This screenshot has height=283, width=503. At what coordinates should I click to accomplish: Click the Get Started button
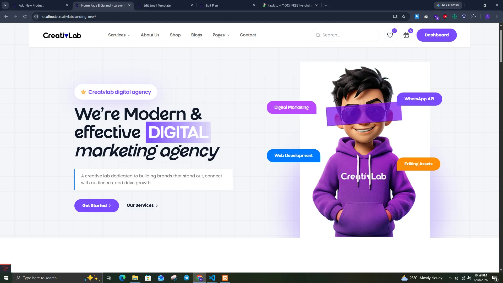pos(97,206)
